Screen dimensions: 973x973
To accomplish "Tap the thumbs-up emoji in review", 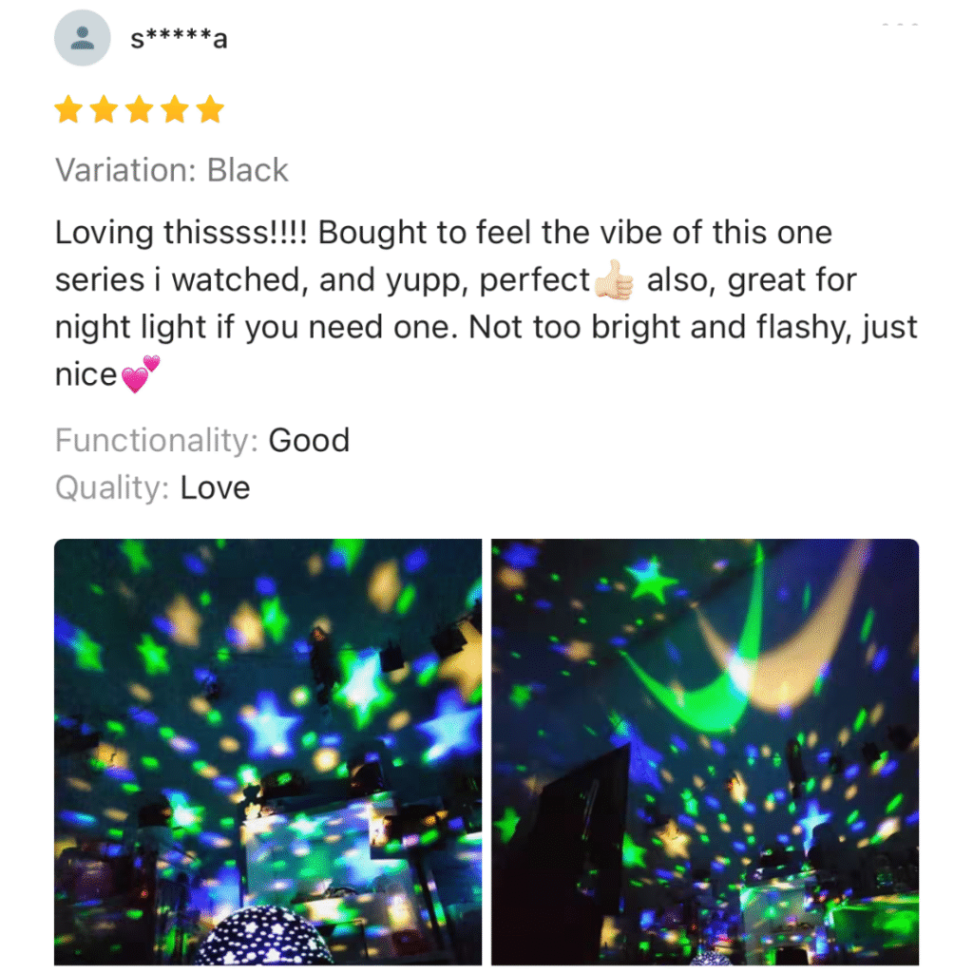I will pos(615,279).
